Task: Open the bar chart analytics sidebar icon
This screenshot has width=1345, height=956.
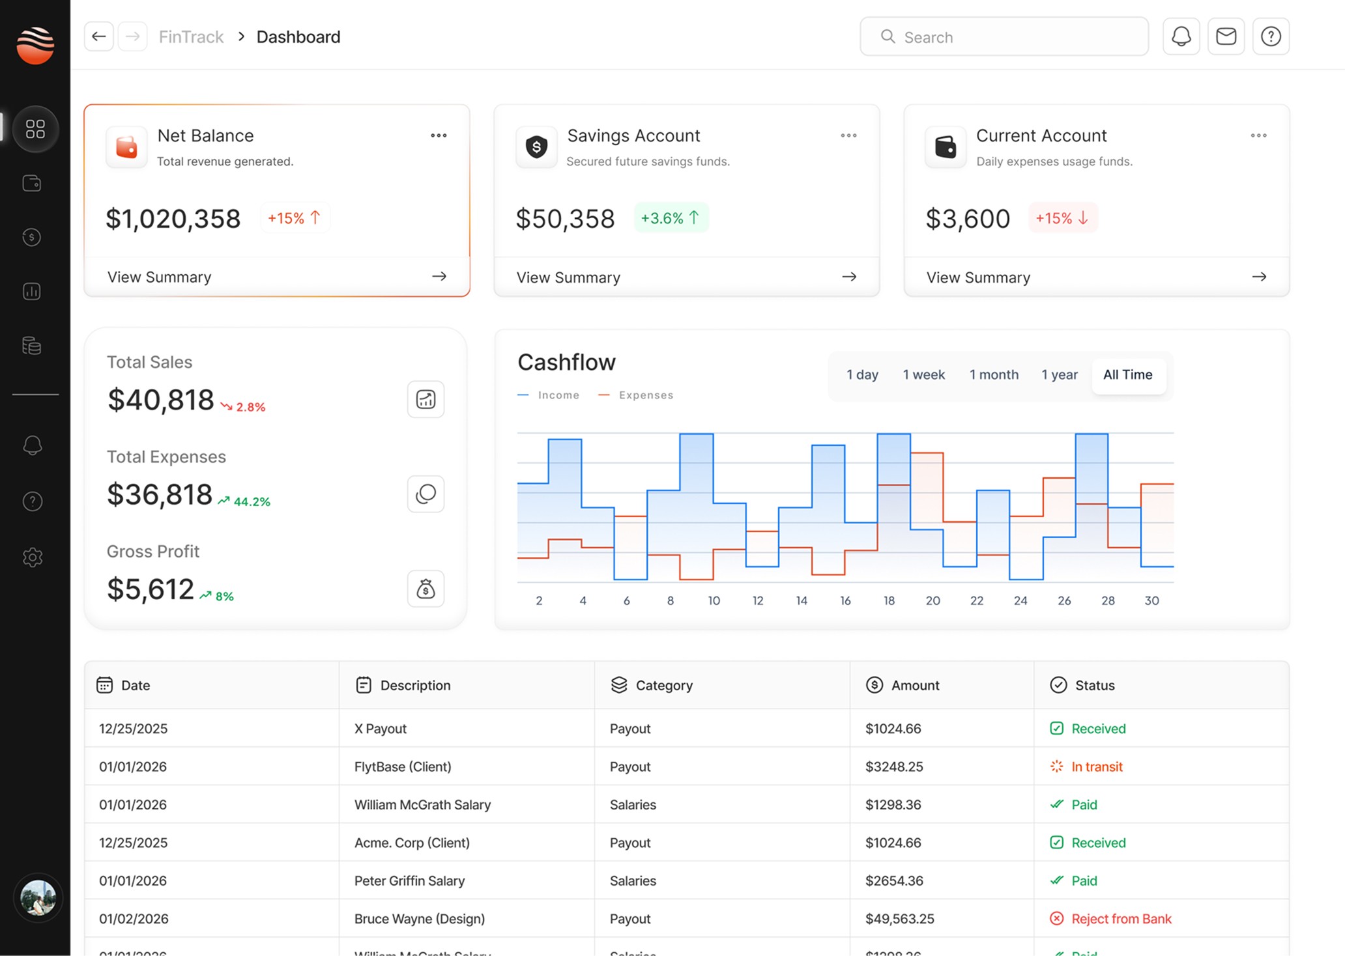Action: (x=32, y=291)
